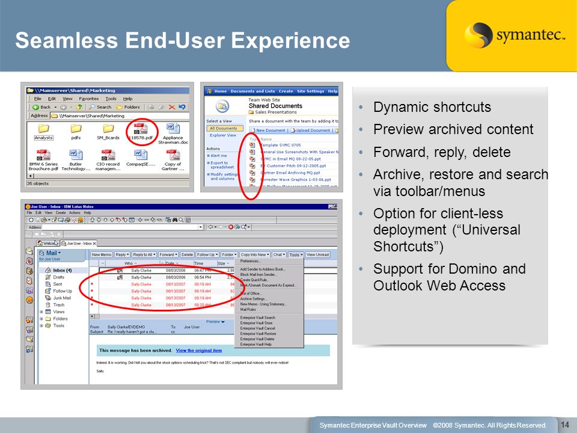Screen dimensions: 577x433
Task: Click the Up folder icon in Explorer
Action: (x=79, y=107)
